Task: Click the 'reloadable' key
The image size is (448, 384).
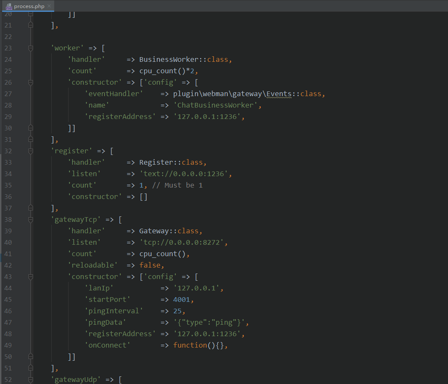Action: 93,265
